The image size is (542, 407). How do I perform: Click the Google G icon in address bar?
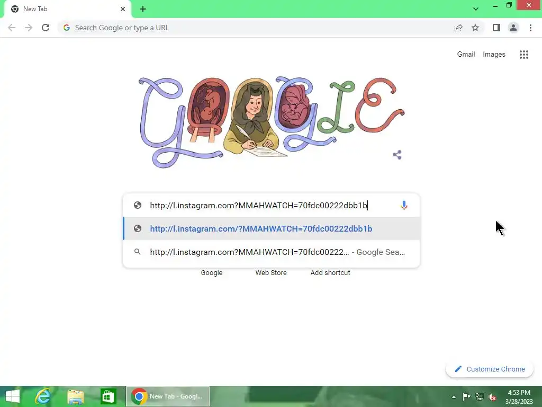tap(67, 28)
